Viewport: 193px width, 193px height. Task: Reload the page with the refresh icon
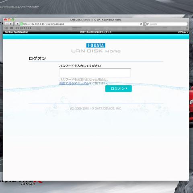coord(141,24)
